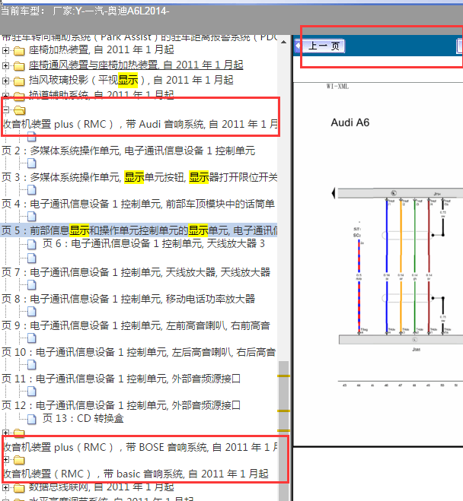This screenshot has width=463, height=501.
Task: Open 页 13：CD 转换盒 page
Action: click(83, 418)
